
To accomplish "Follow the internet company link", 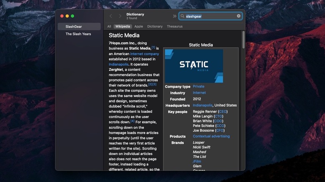I will tap(145, 54).
